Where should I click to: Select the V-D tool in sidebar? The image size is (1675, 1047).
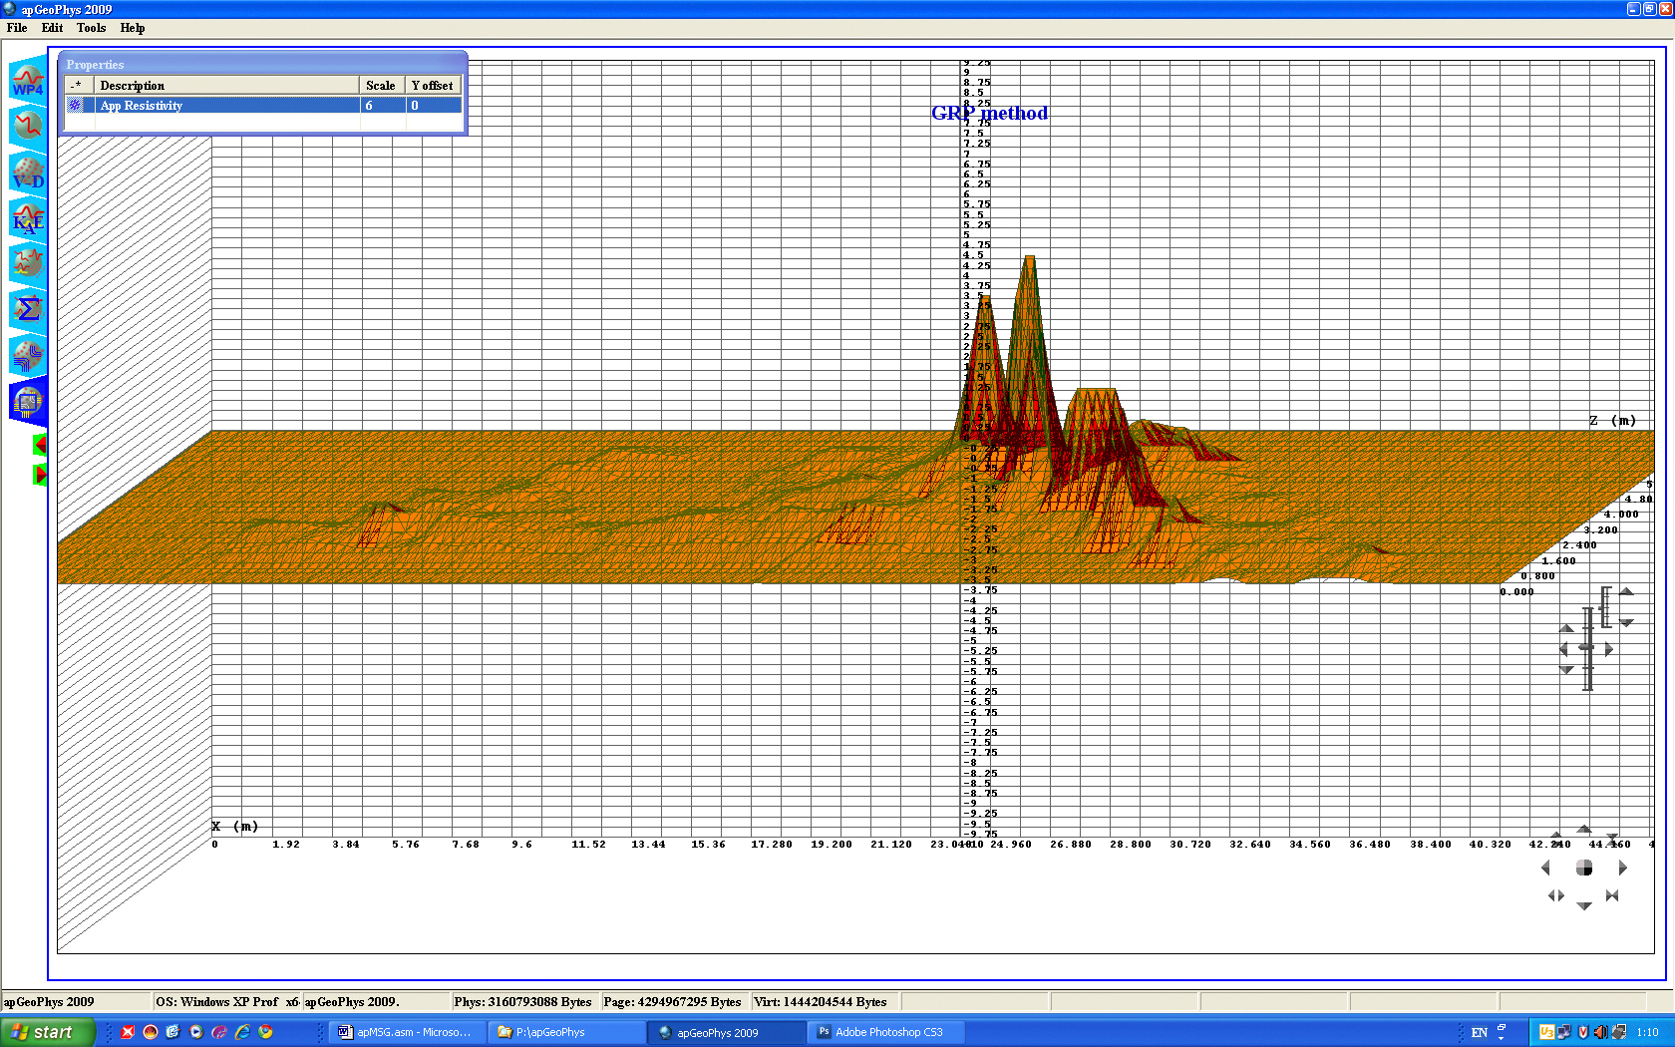click(28, 173)
